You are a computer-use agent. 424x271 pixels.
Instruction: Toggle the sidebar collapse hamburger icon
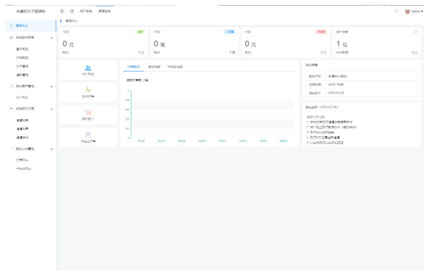(x=62, y=11)
